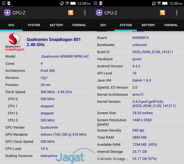184x164 pixels.
Task: Select Kernel Architecture value 'armv7l'
Action: pyautogui.click(x=138, y=95)
